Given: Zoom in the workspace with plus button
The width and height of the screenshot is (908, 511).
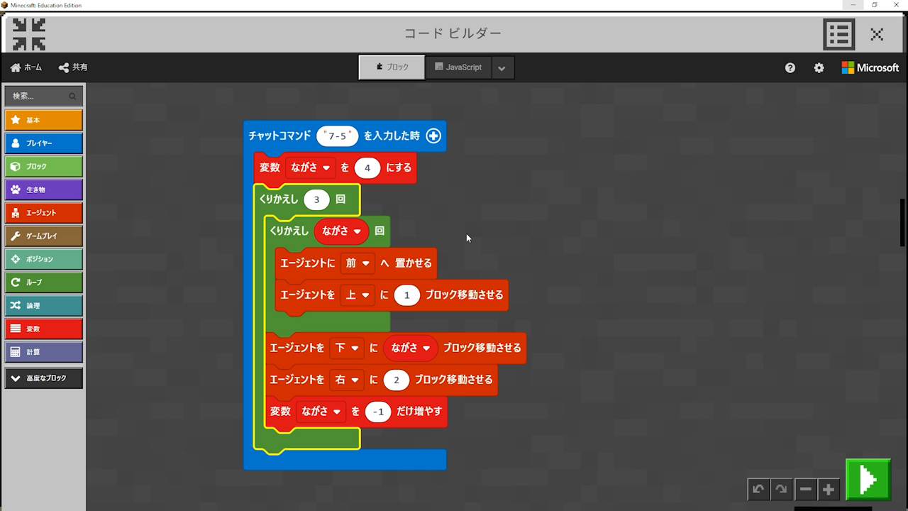Looking at the screenshot, I should pos(828,489).
